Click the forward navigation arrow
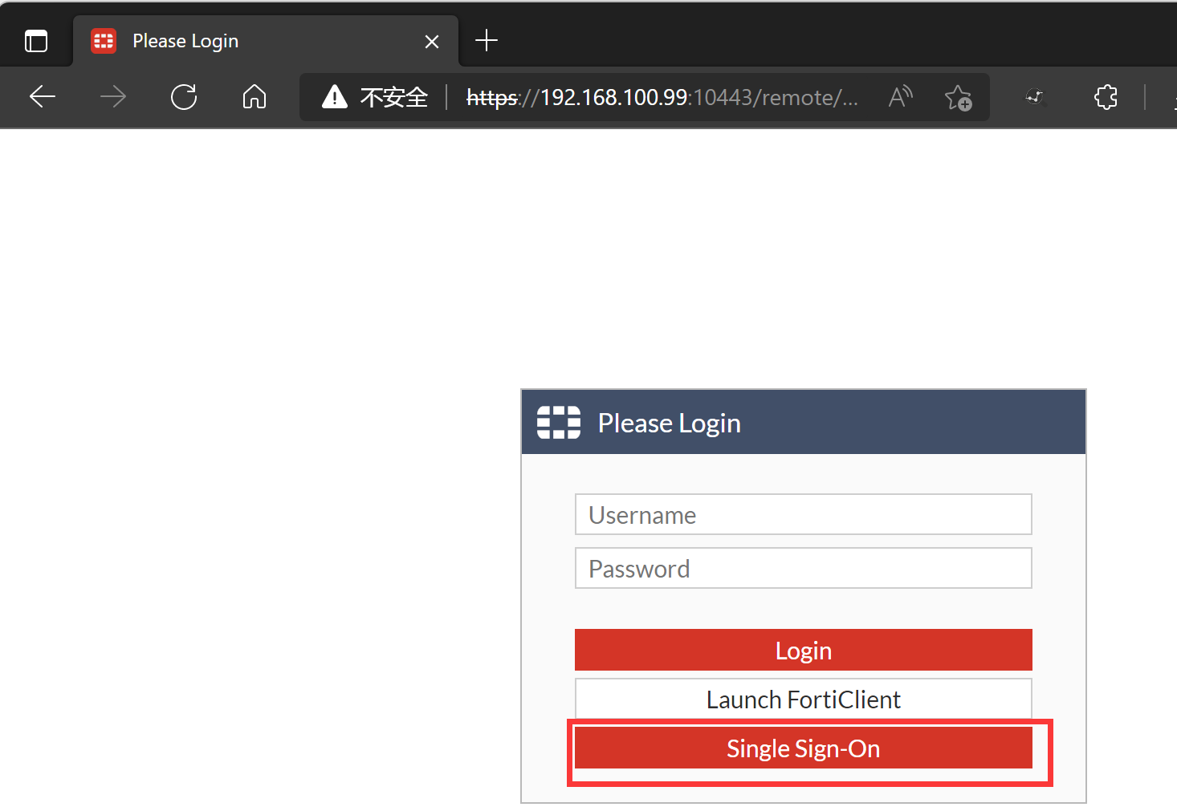Viewport: 1177px width, 811px height. click(113, 97)
